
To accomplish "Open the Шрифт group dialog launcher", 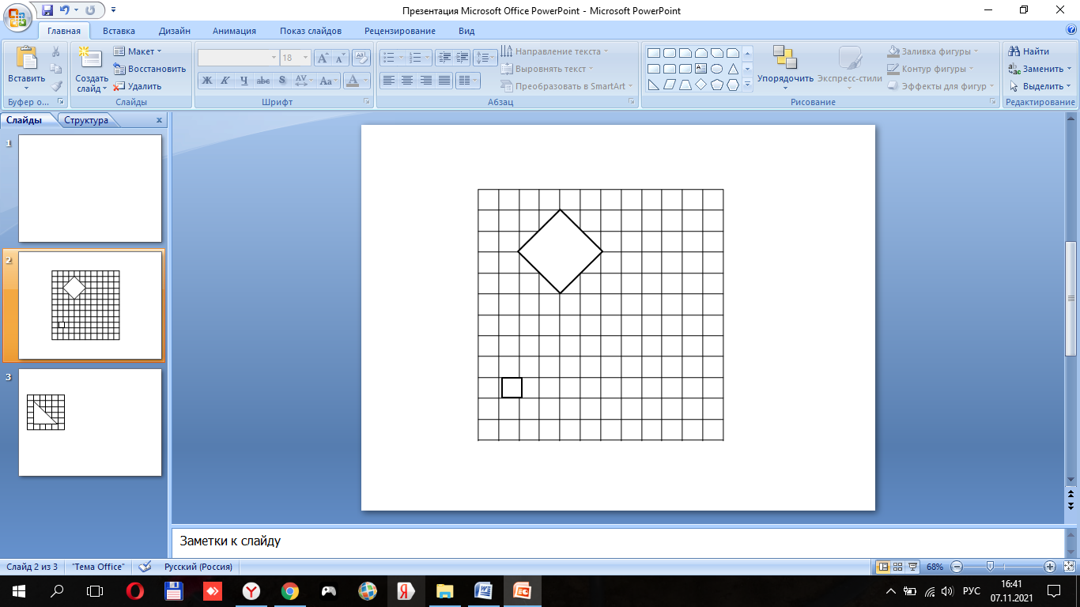I will click(x=366, y=102).
